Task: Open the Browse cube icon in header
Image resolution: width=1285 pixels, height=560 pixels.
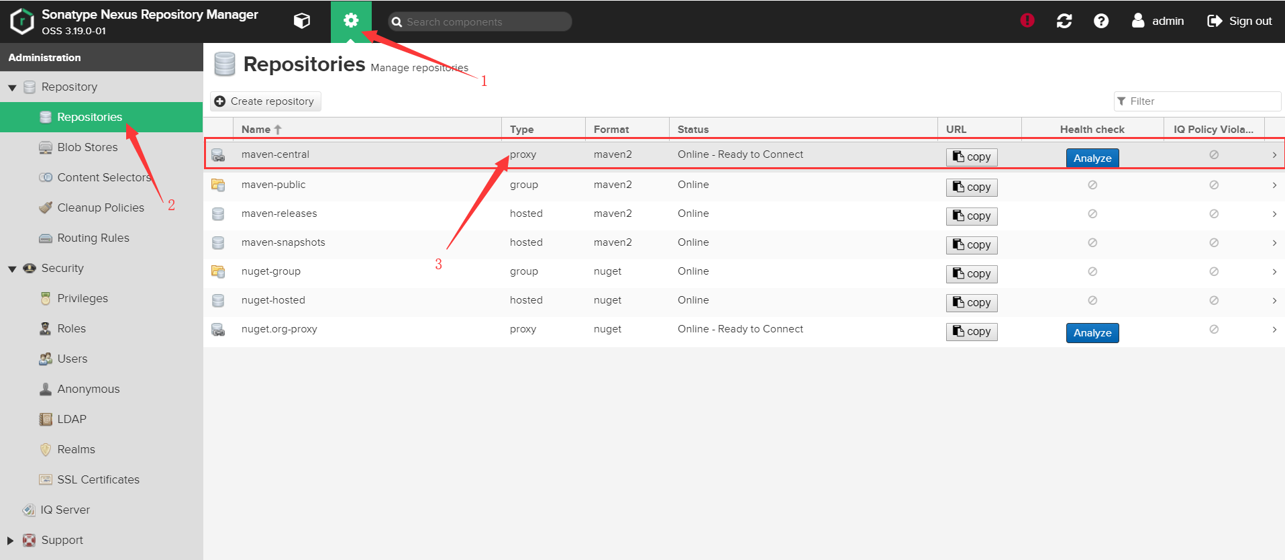Action: click(302, 21)
